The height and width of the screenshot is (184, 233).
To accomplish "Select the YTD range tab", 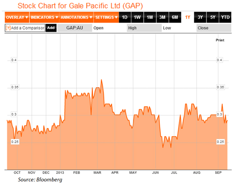I will point(224,17).
